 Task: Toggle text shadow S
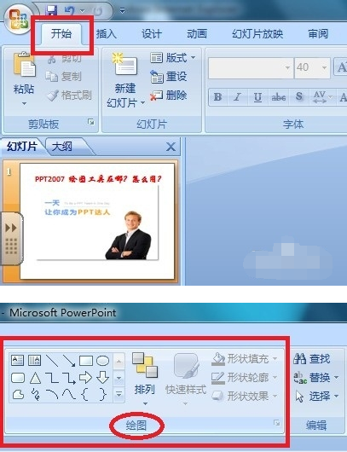pos(299,97)
